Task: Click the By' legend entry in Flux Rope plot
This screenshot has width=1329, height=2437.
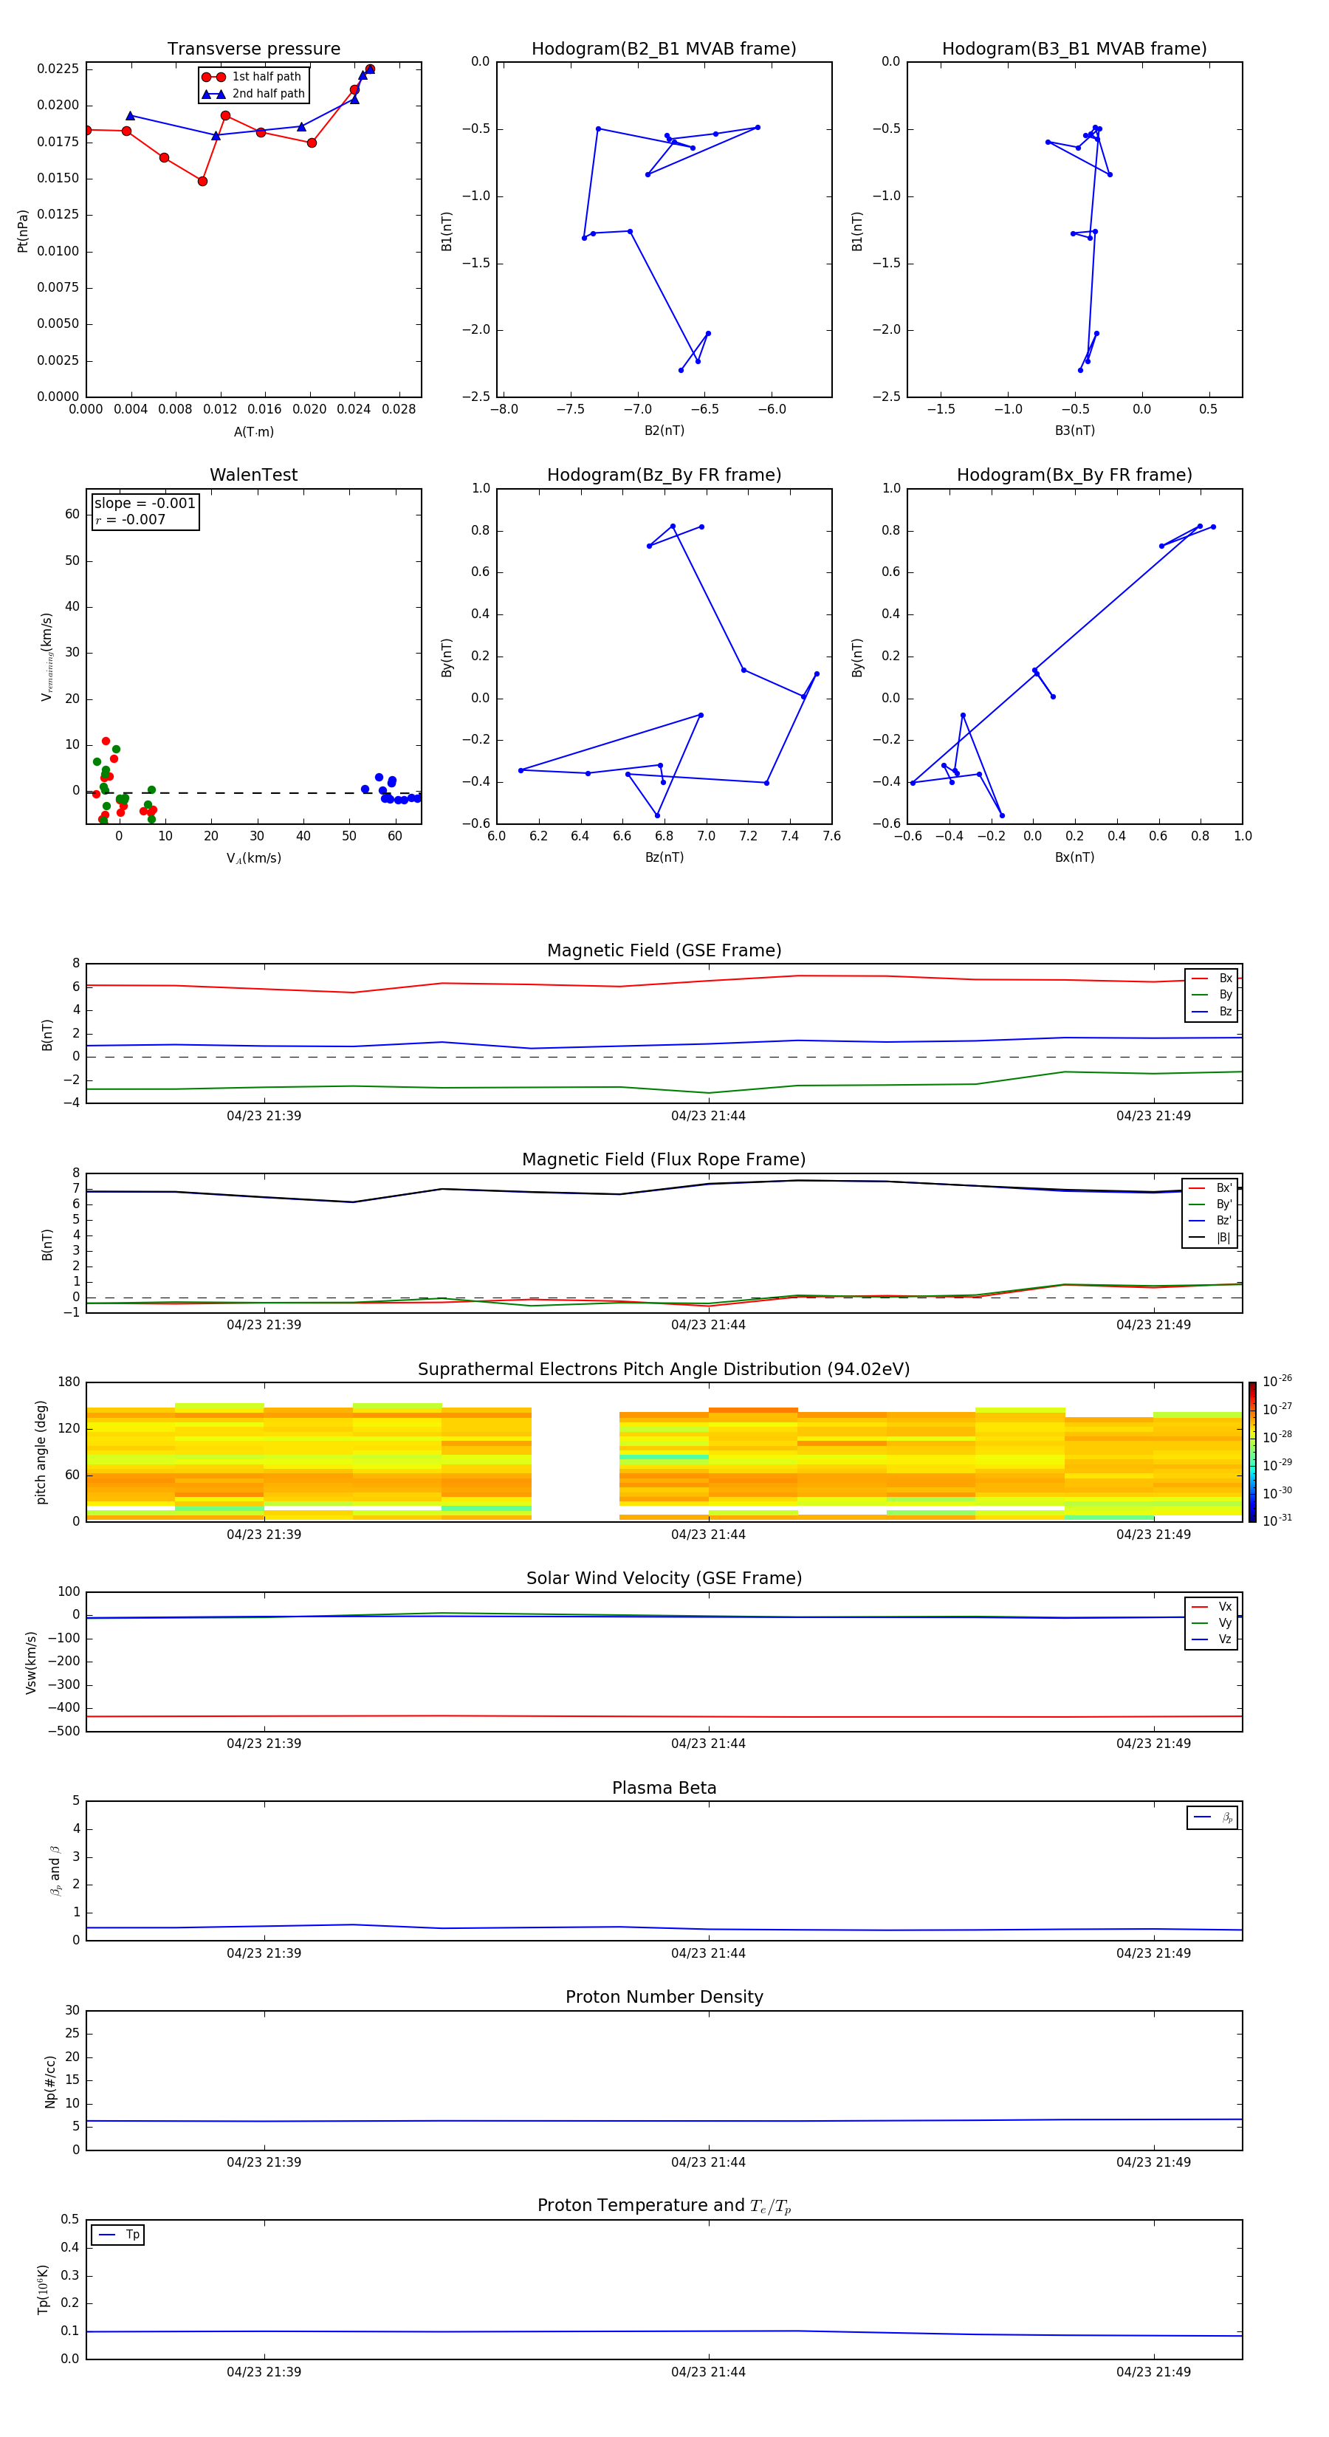Action: pyautogui.click(x=1210, y=1204)
